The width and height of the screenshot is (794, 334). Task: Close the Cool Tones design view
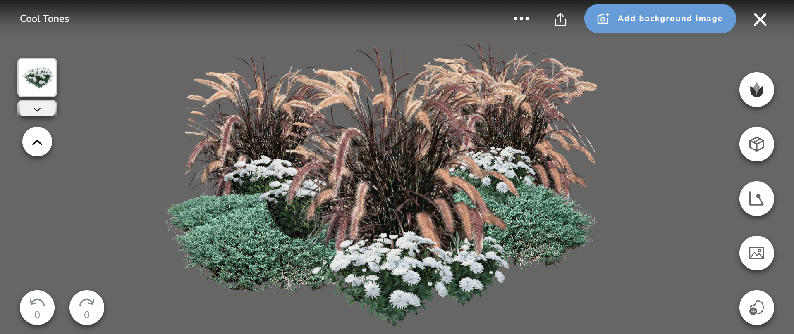click(760, 19)
